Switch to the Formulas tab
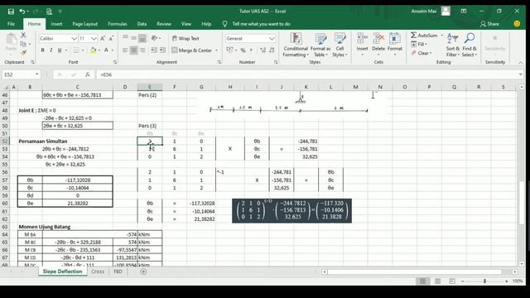 118,24
